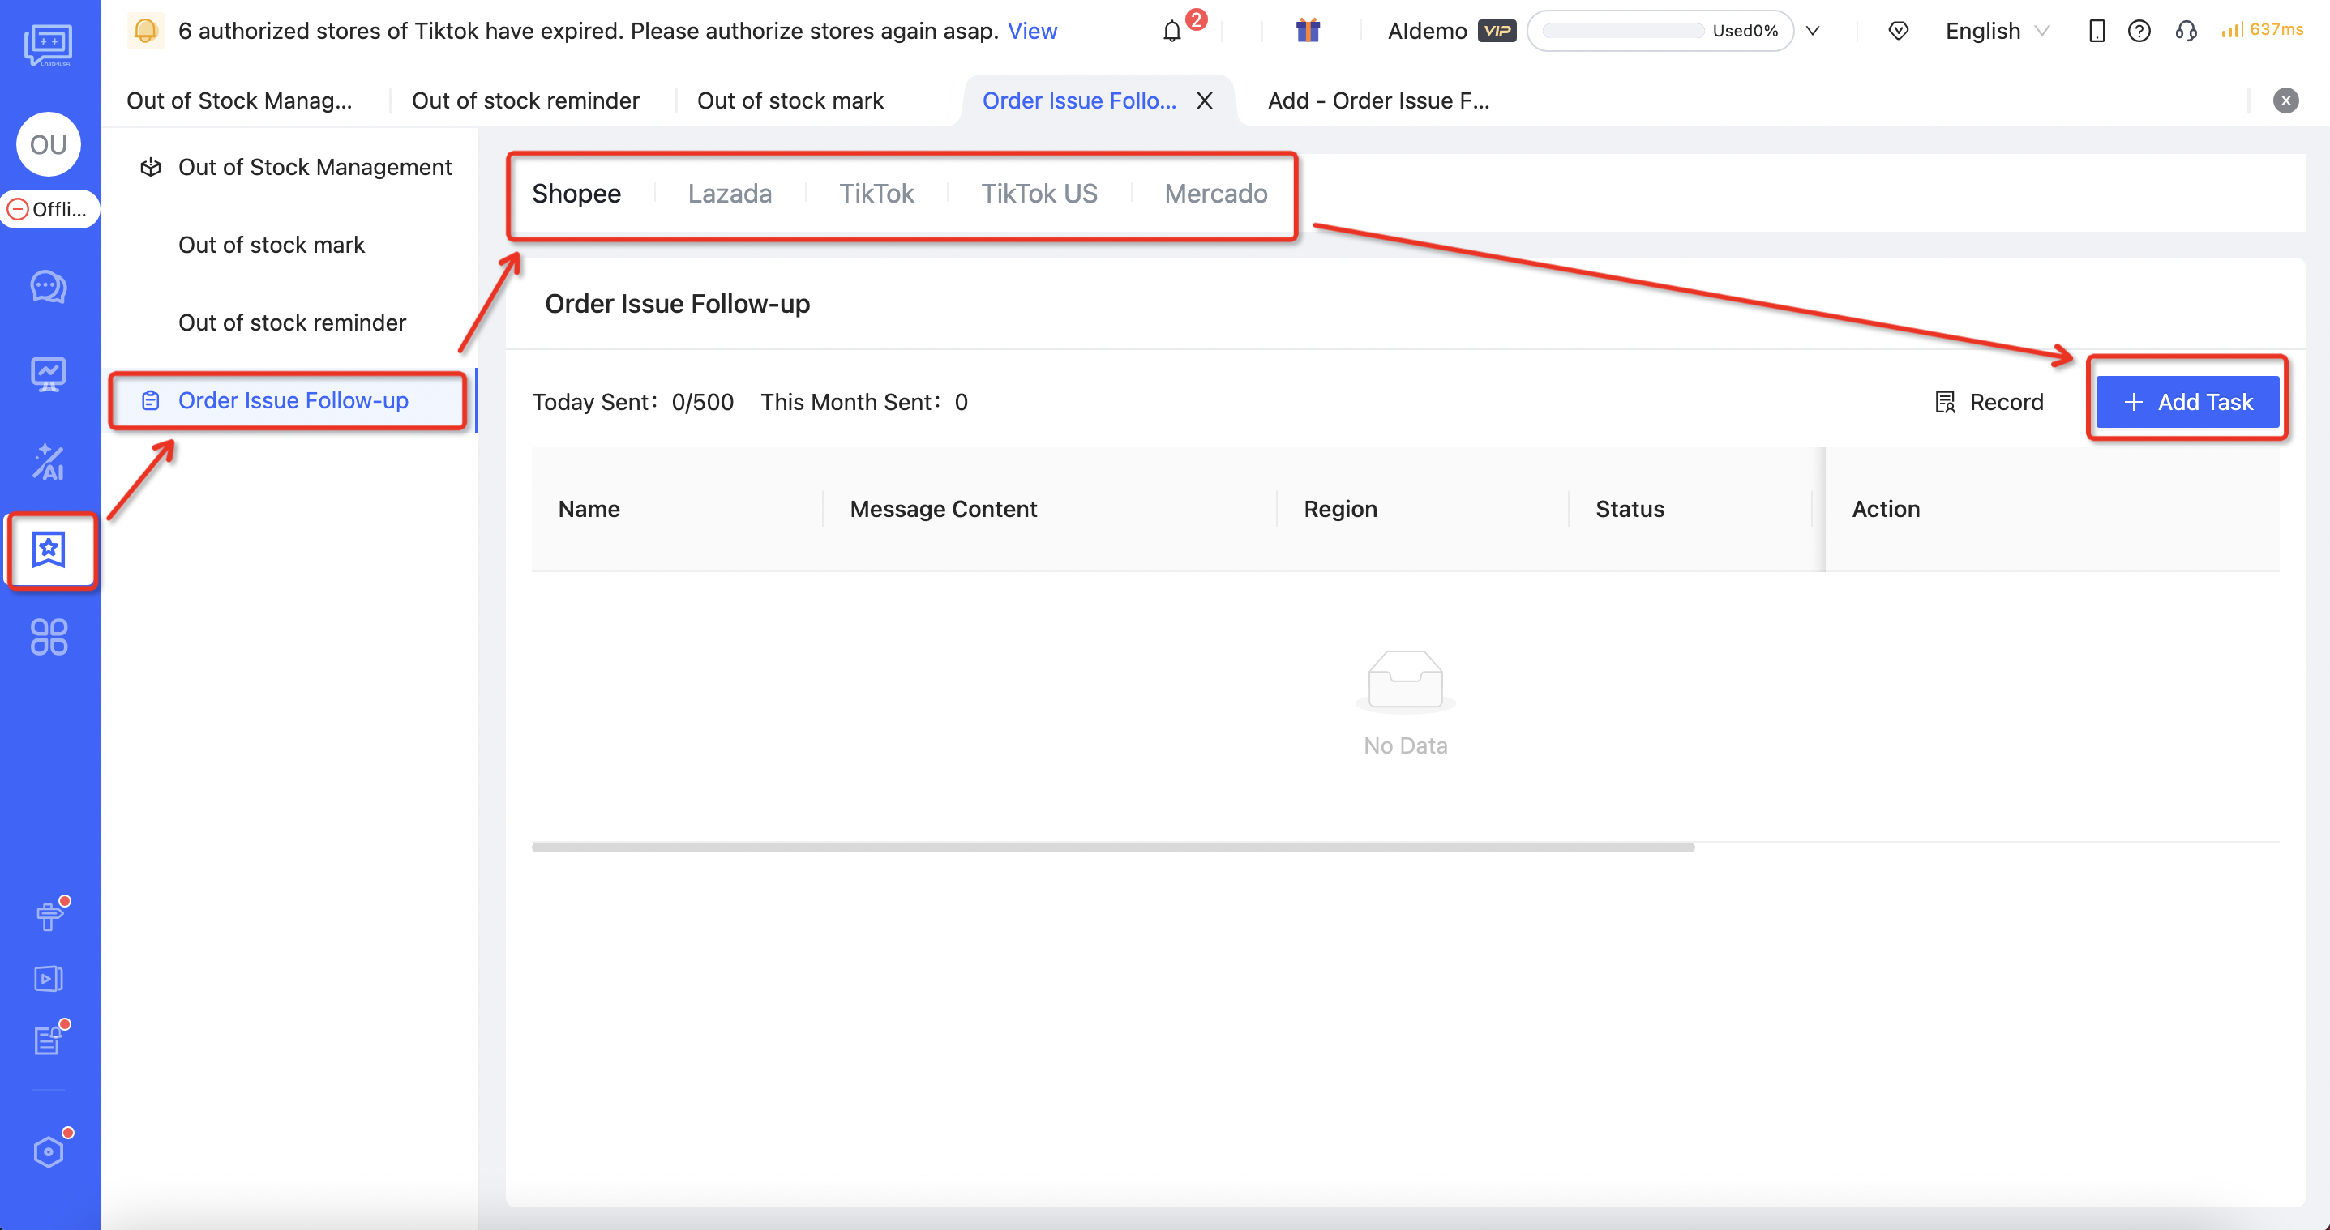Click the View link in the notice

pyautogui.click(x=1032, y=31)
